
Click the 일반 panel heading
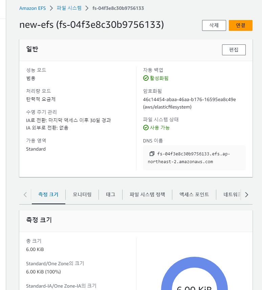pyautogui.click(x=32, y=49)
